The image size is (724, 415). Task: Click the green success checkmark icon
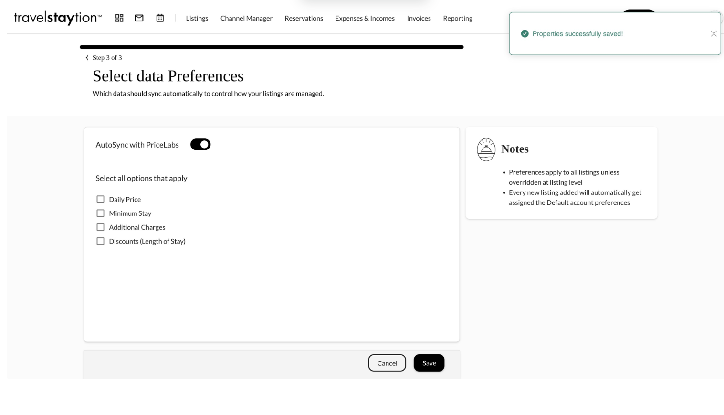(525, 33)
